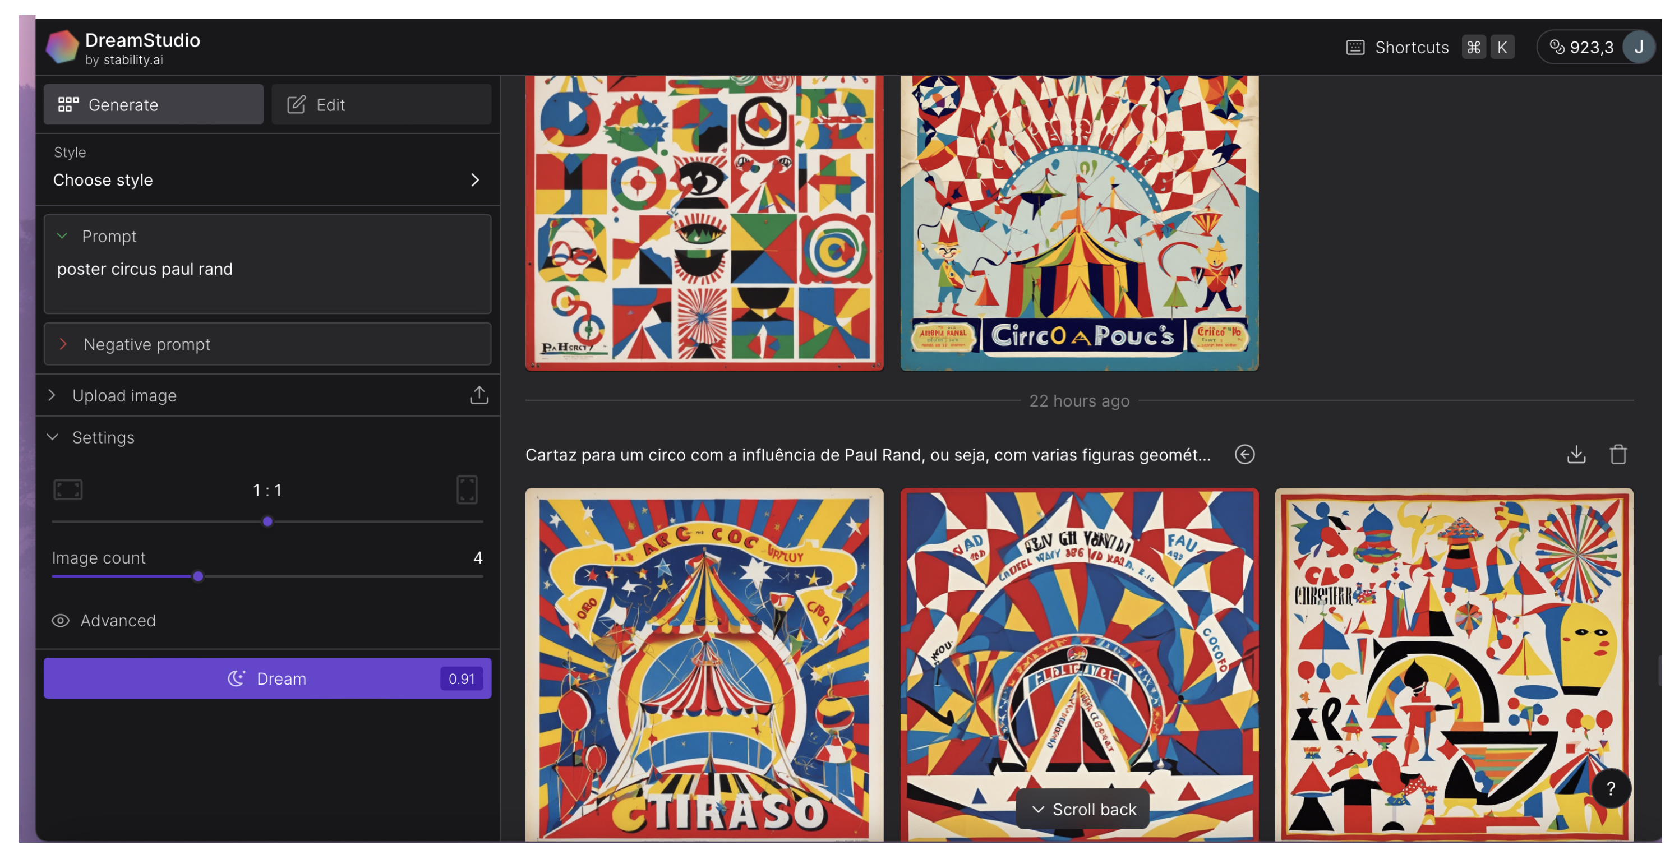Click the Scroll back button

(x=1083, y=809)
